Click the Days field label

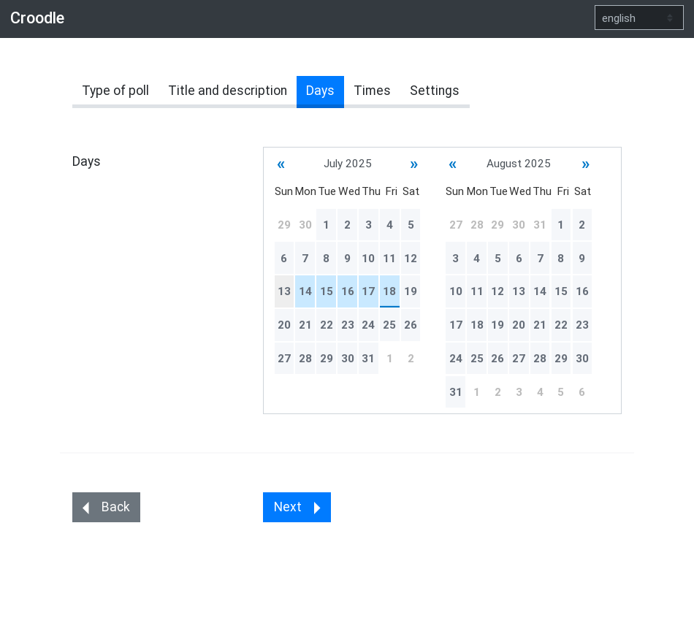click(x=86, y=161)
